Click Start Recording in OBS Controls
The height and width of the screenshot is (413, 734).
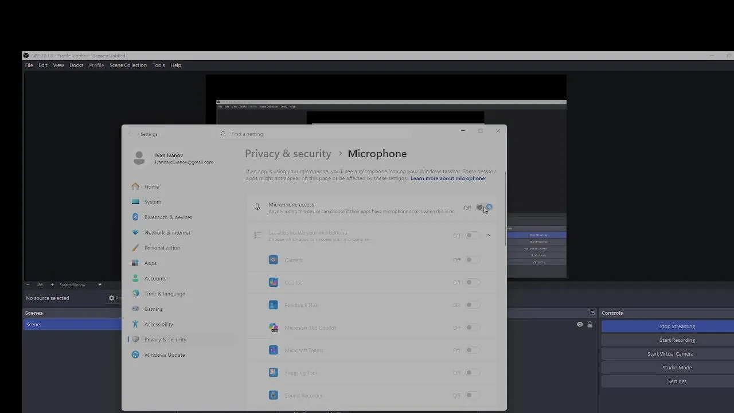point(677,340)
